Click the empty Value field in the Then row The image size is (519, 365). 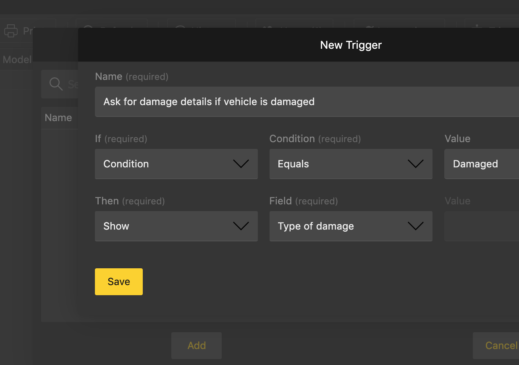tap(481, 226)
